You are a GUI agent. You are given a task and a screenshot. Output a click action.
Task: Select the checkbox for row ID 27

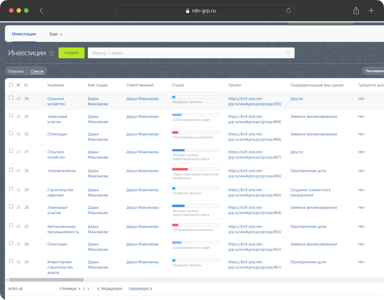[11, 226]
